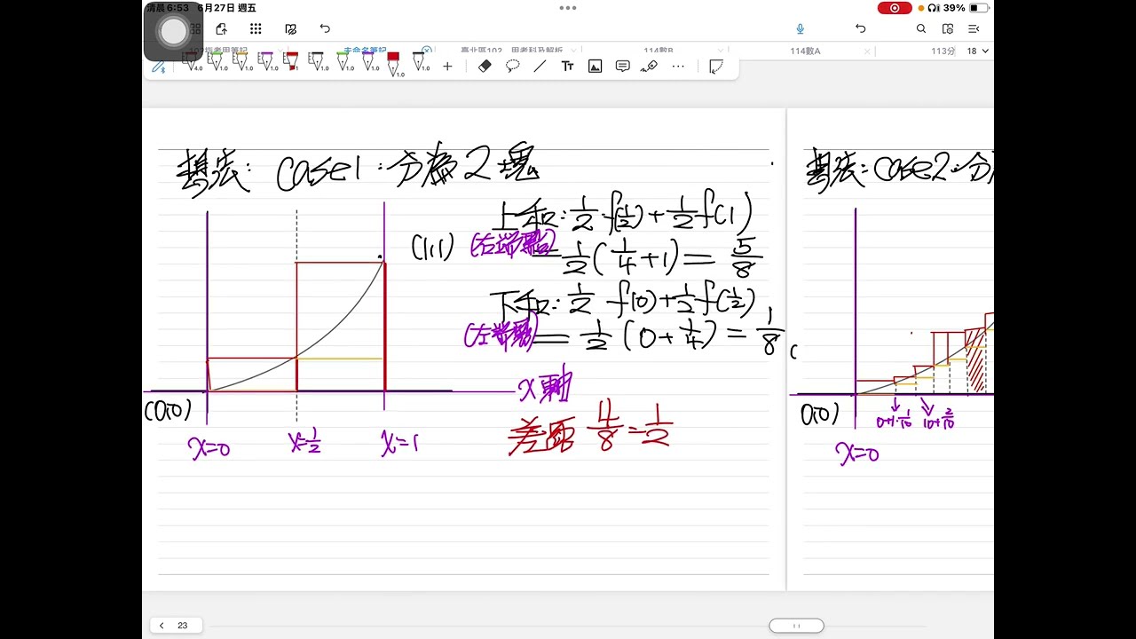Switch to the 高北區102 tab
The height and width of the screenshot is (639, 1136).
coord(513,51)
